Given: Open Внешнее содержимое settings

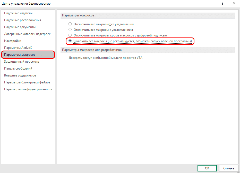Looking at the screenshot, I should point(20,75).
